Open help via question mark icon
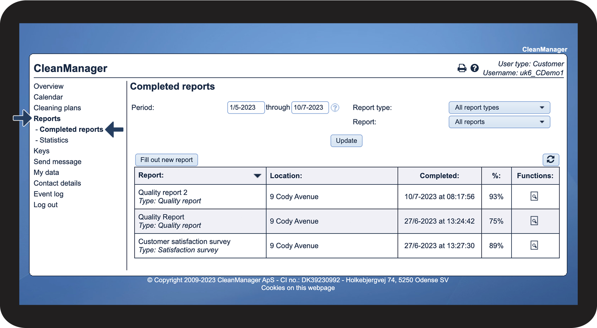The width and height of the screenshot is (597, 328). [x=474, y=68]
